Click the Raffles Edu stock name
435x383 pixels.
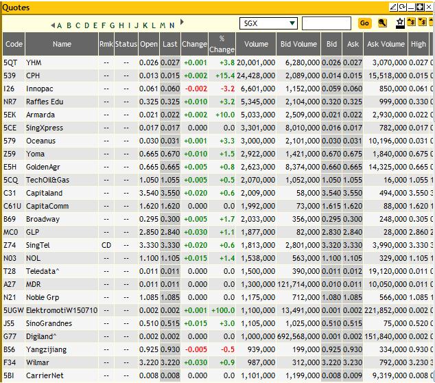tap(45, 102)
